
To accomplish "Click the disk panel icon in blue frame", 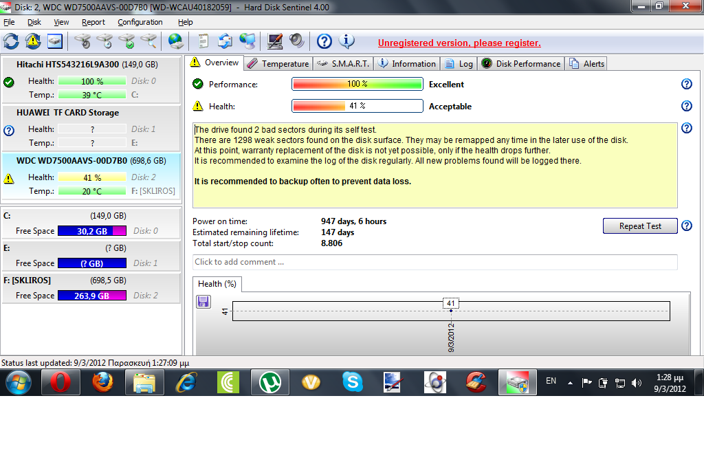I will (55, 41).
